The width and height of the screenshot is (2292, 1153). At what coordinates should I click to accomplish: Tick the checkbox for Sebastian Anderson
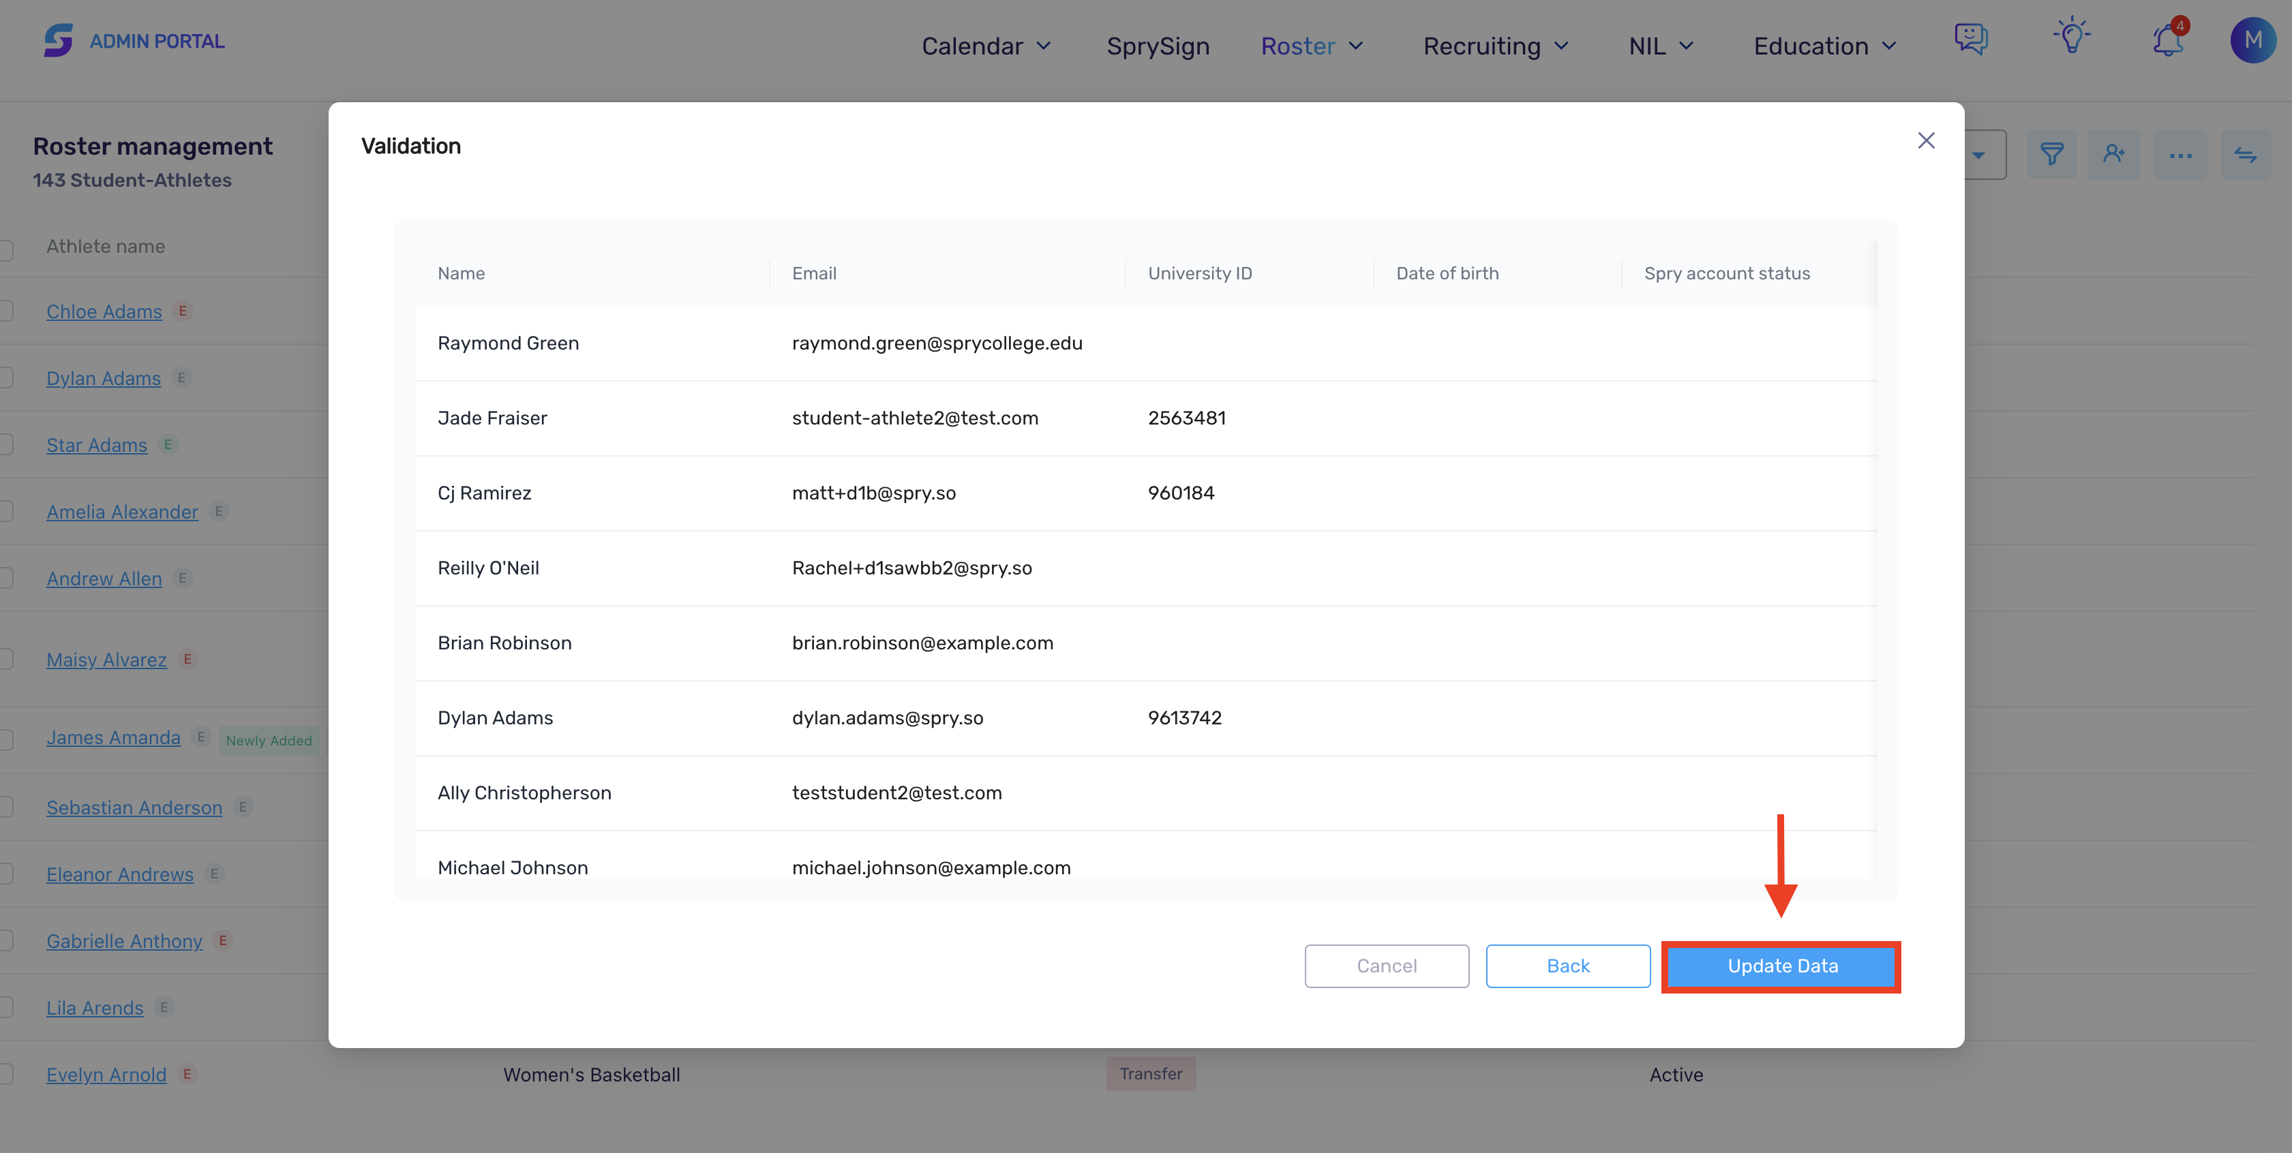coord(5,807)
